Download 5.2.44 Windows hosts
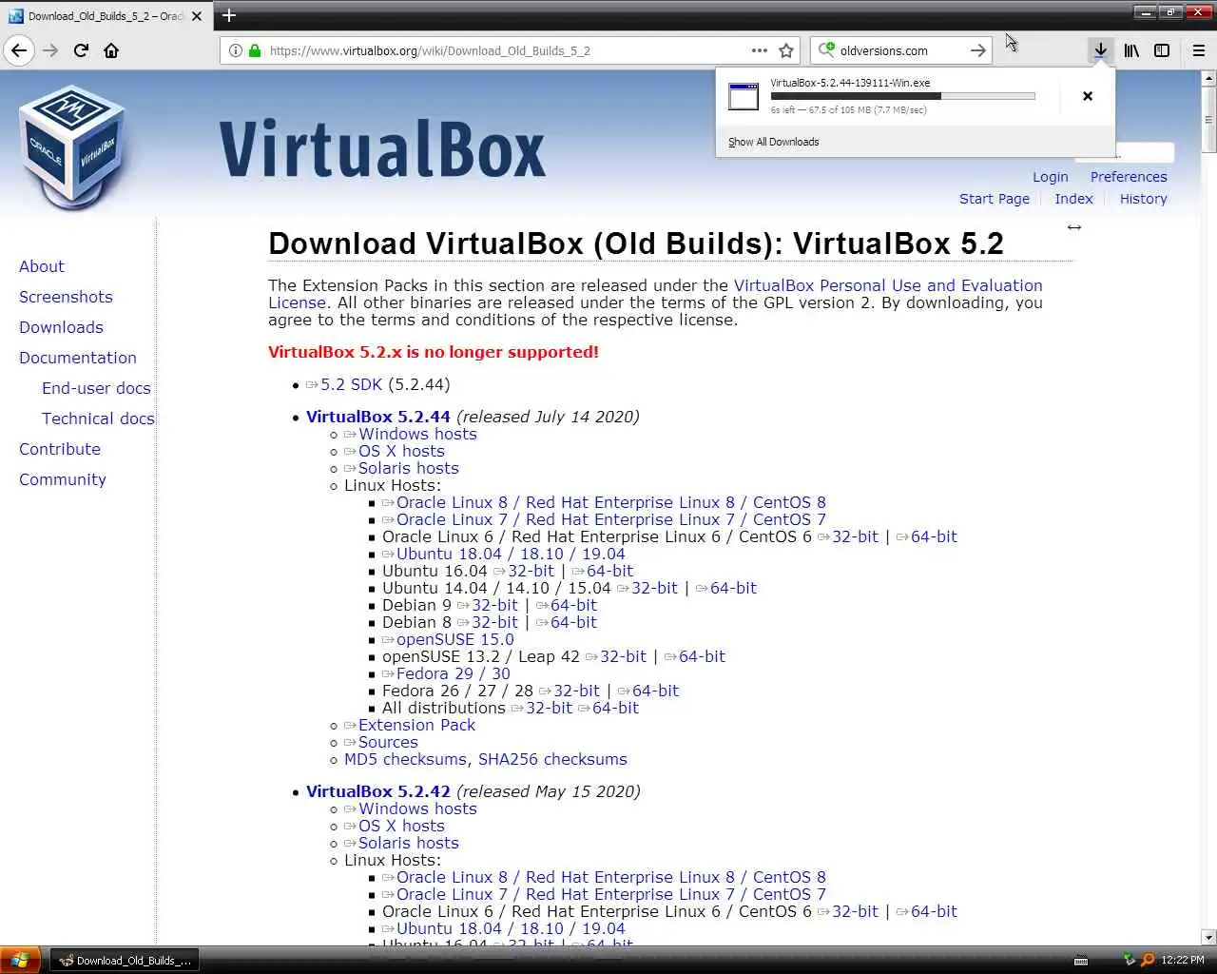Screen dimensions: 1217x974 417,434
